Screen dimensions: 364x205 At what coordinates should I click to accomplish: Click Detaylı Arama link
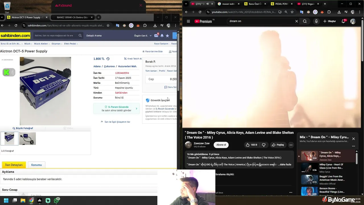(x=94, y=36)
